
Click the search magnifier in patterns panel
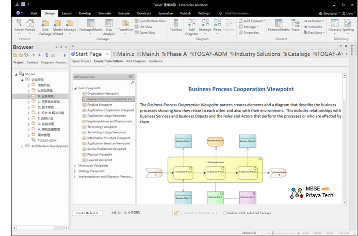click(132, 82)
